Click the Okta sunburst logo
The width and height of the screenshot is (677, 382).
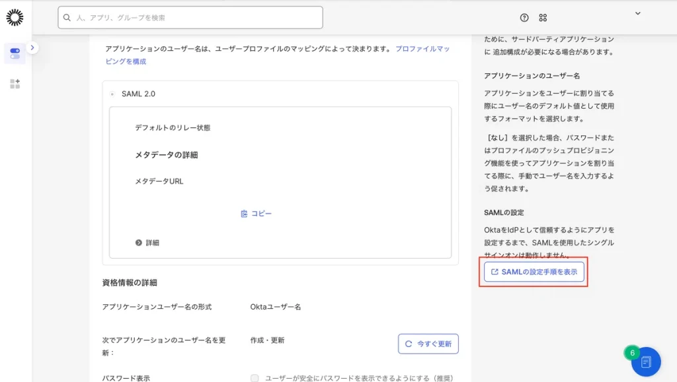click(15, 18)
